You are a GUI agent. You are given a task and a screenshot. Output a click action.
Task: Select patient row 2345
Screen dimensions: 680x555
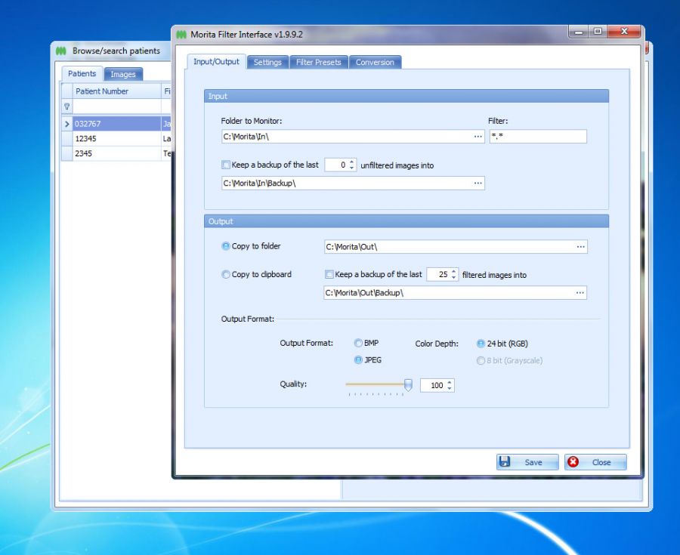tap(117, 153)
